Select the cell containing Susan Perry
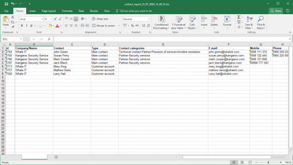Viewport: 293px width, 165px height. (72, 55)
